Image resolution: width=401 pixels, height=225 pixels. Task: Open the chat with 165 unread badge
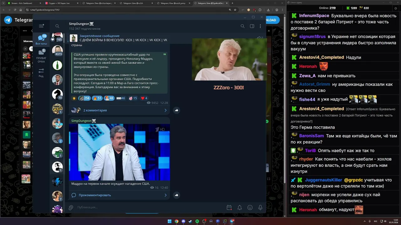click(x=57, y=37)
